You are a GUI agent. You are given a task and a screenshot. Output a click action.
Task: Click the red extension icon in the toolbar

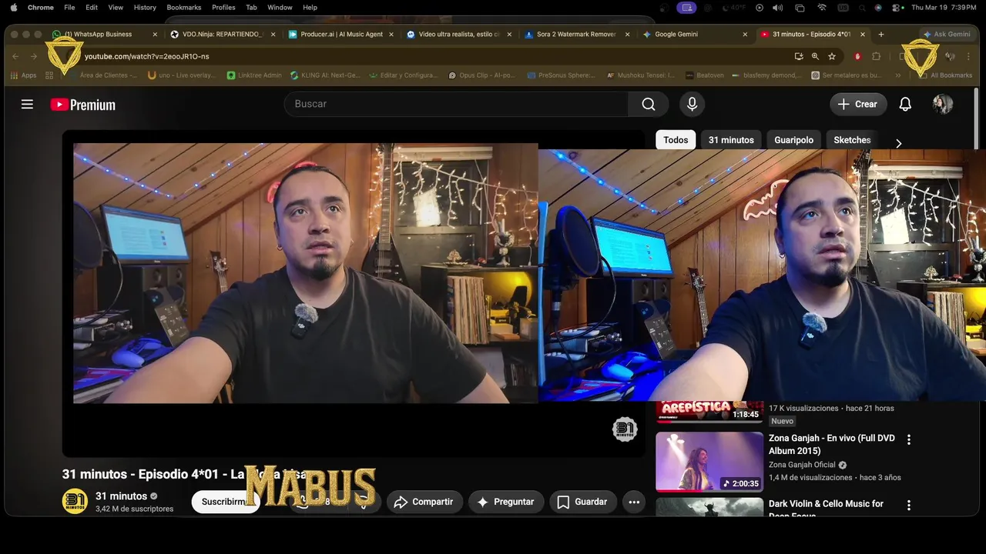(x=857, y=56)
